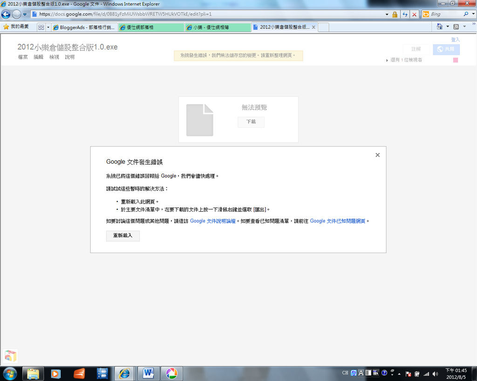Open a new blank tab

pos(323,27)
